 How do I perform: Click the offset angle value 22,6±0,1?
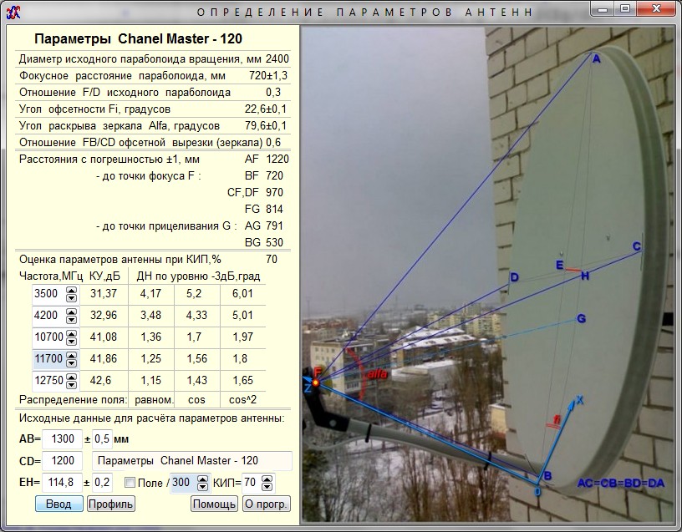point(266,109)
